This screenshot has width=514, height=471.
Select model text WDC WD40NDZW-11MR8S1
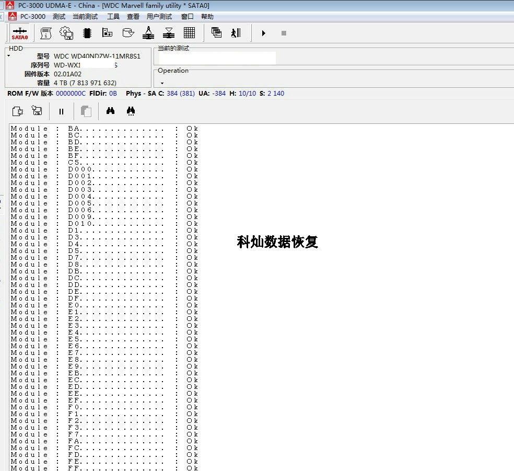97,56
